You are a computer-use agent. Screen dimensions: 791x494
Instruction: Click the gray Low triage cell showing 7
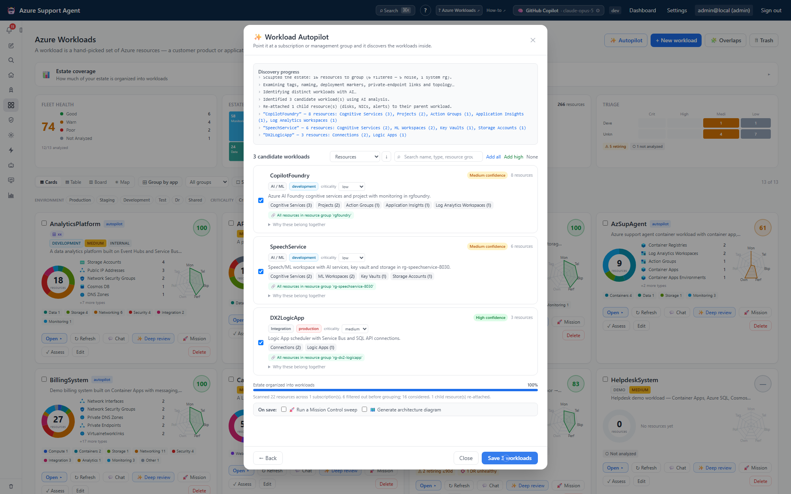pyautogui.click(x=755, y=134)
